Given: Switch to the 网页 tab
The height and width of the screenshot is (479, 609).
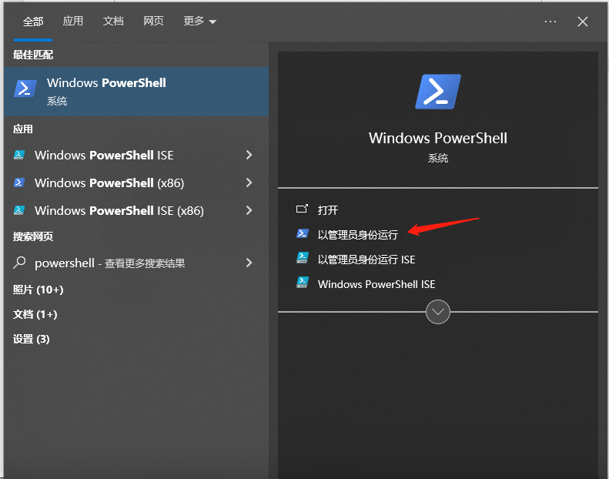Looking at the screenshot, I should [153, 21].
